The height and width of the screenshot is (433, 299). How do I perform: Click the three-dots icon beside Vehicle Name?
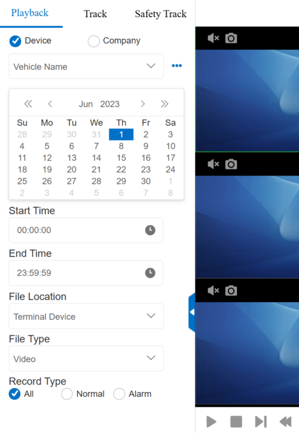[x=177, y=66]
